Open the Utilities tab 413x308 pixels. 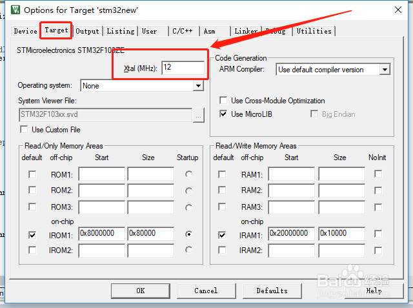pyautogui.click(x=314, y=31)
